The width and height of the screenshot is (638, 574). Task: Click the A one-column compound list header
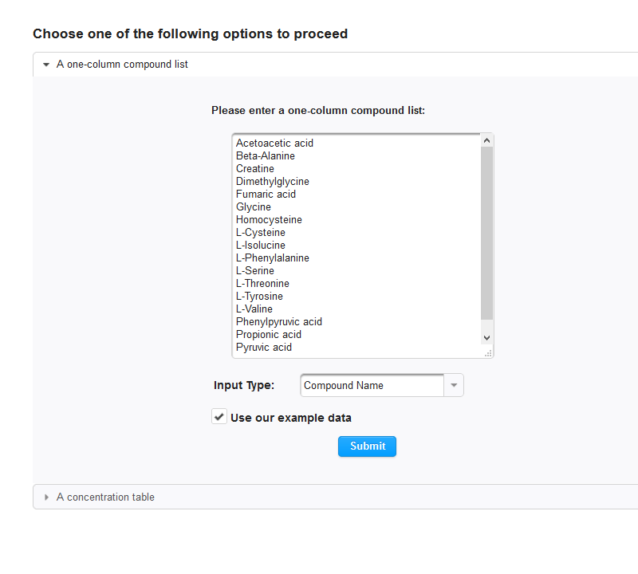coord(122,65)
